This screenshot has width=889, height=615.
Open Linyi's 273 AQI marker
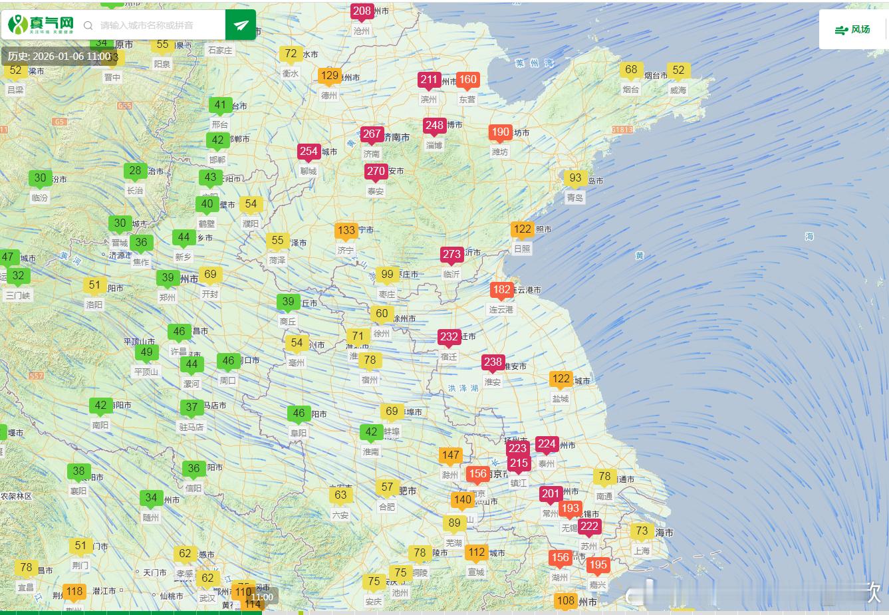point(451,255)
